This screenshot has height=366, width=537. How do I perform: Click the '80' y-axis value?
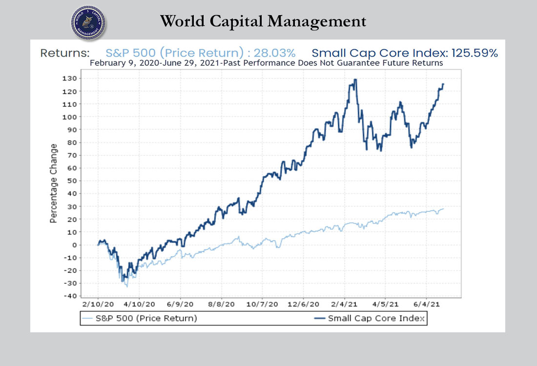[x=72, y=142]
